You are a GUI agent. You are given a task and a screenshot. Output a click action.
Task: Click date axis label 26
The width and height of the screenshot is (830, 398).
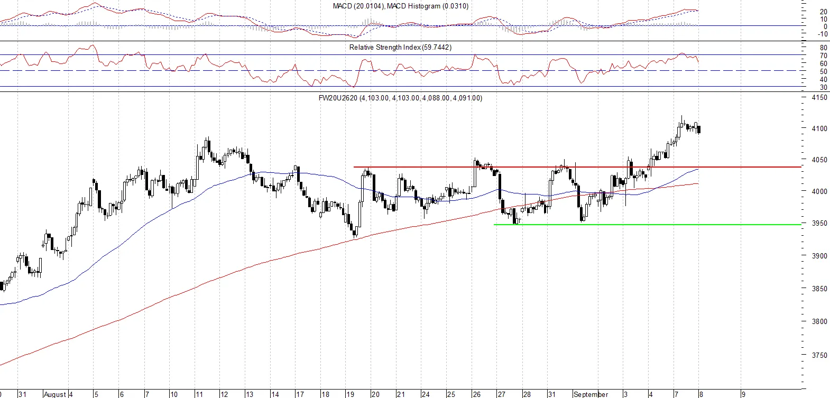click(476, 394)
